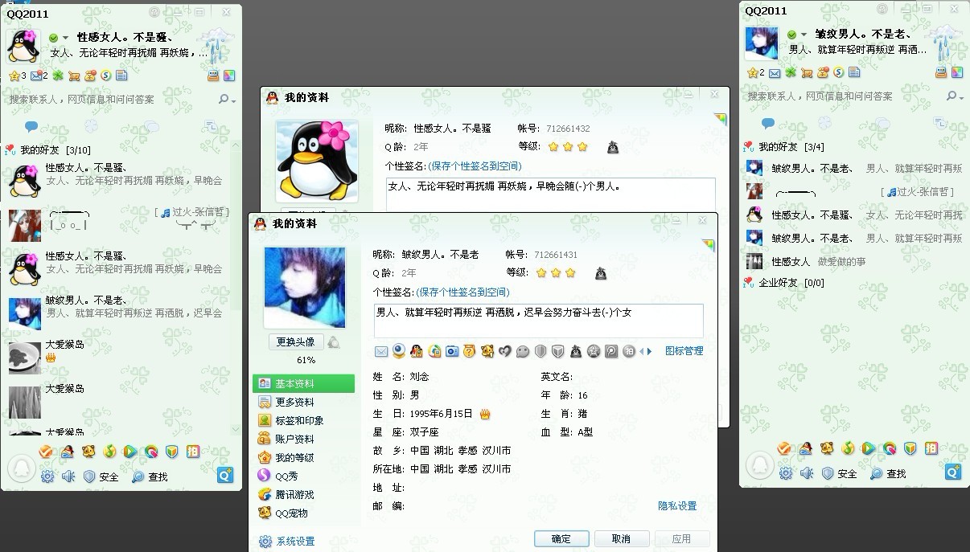Image resolution: width=970 pixels, height=552 pixels.
Task: Launch QQ Music green play icon in left panel
Action: coord(130,451)
